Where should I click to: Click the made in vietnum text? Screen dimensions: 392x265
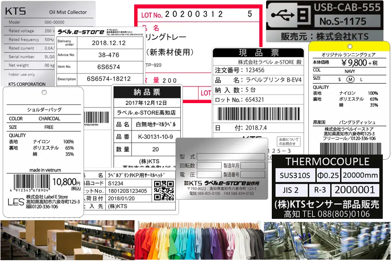45,170
